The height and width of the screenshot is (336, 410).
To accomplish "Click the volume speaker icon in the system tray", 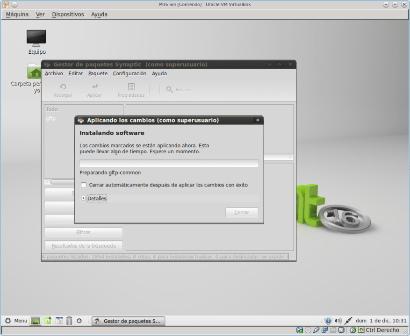I will [x=338, y=321].
